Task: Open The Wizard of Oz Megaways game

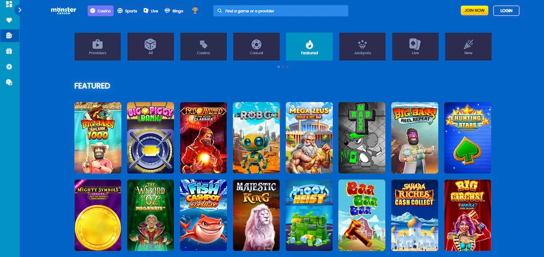Action: click(151, 215)
